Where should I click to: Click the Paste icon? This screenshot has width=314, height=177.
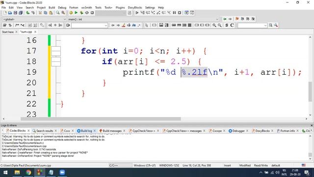[51, 13]
